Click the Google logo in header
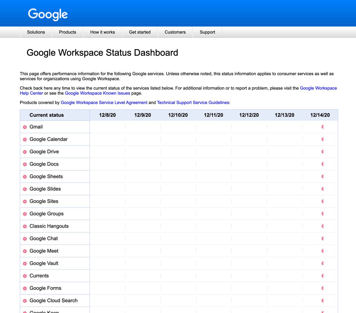 pos(48,14)
